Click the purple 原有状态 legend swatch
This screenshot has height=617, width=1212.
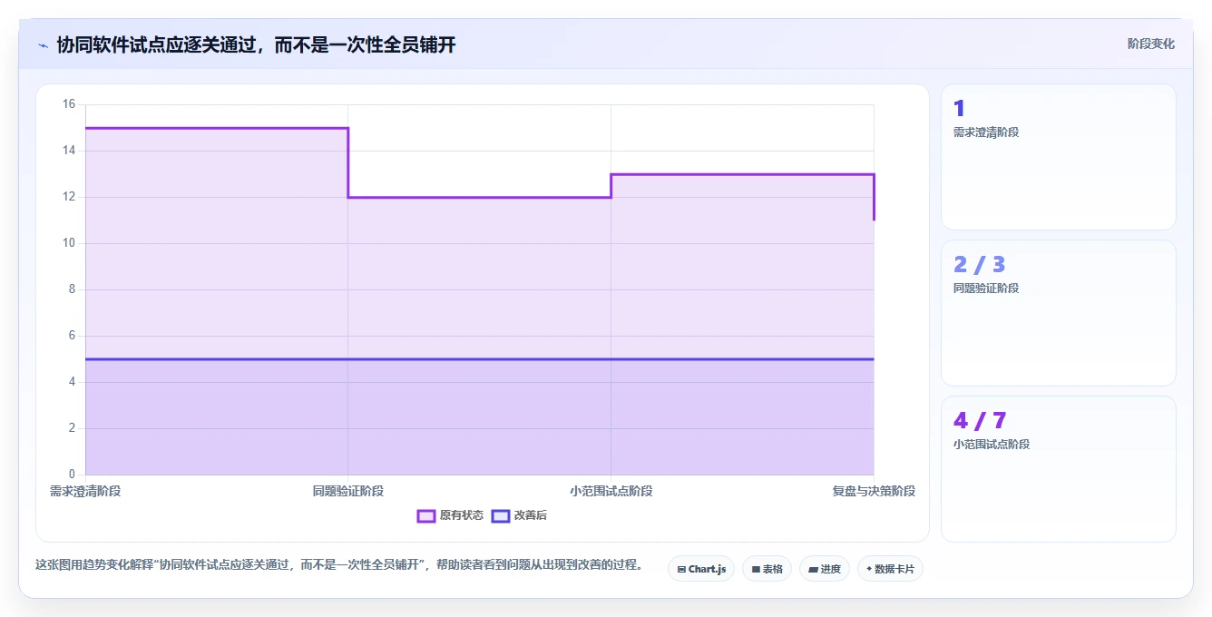point(426,515)
